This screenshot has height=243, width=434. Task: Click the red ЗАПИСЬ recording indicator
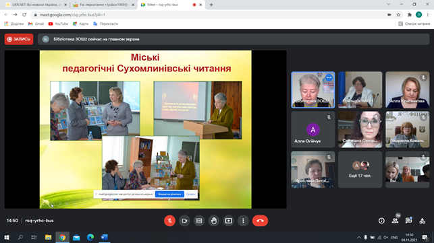(x=19, y=39)
